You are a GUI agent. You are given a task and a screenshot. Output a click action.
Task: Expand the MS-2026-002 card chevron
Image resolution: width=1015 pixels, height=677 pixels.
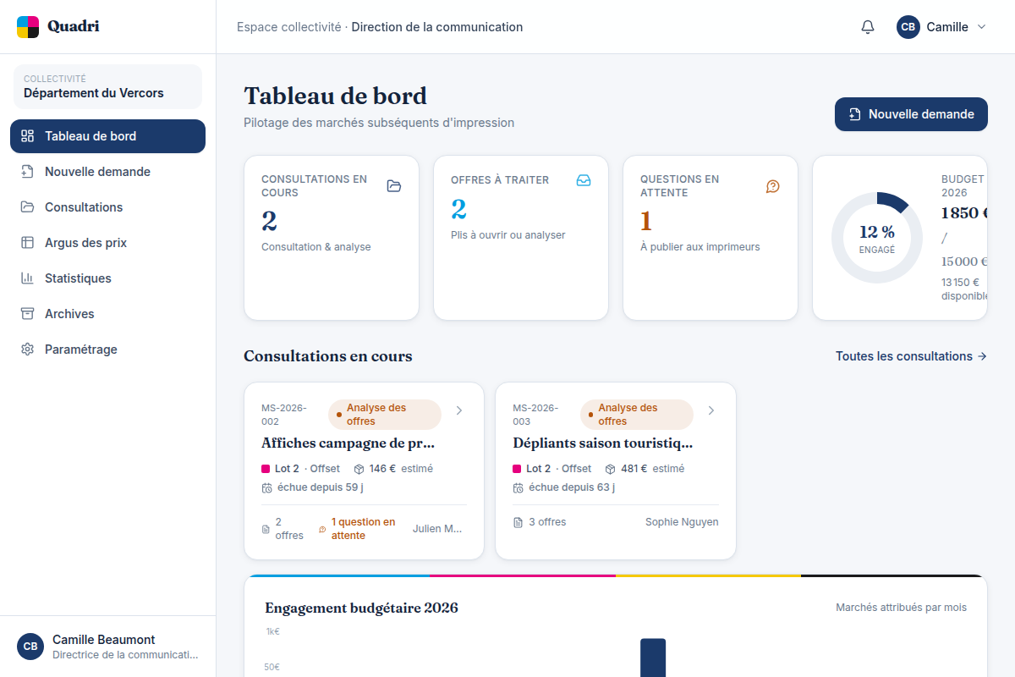[x=459, y=410]
